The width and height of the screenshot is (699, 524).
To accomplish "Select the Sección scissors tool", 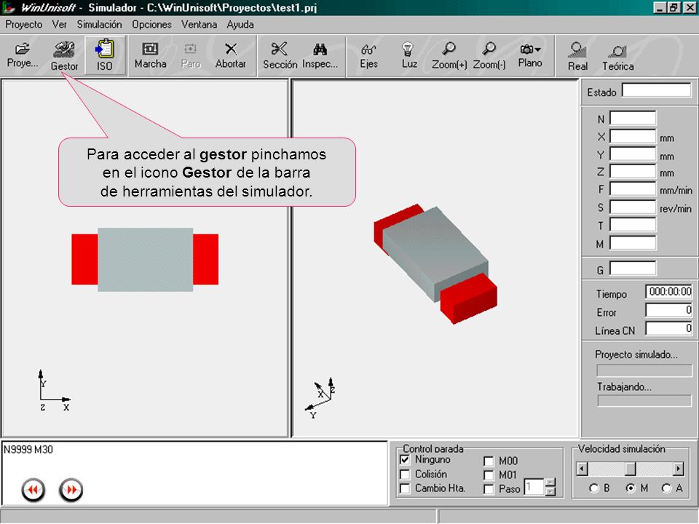I will [x=280, y=55].
